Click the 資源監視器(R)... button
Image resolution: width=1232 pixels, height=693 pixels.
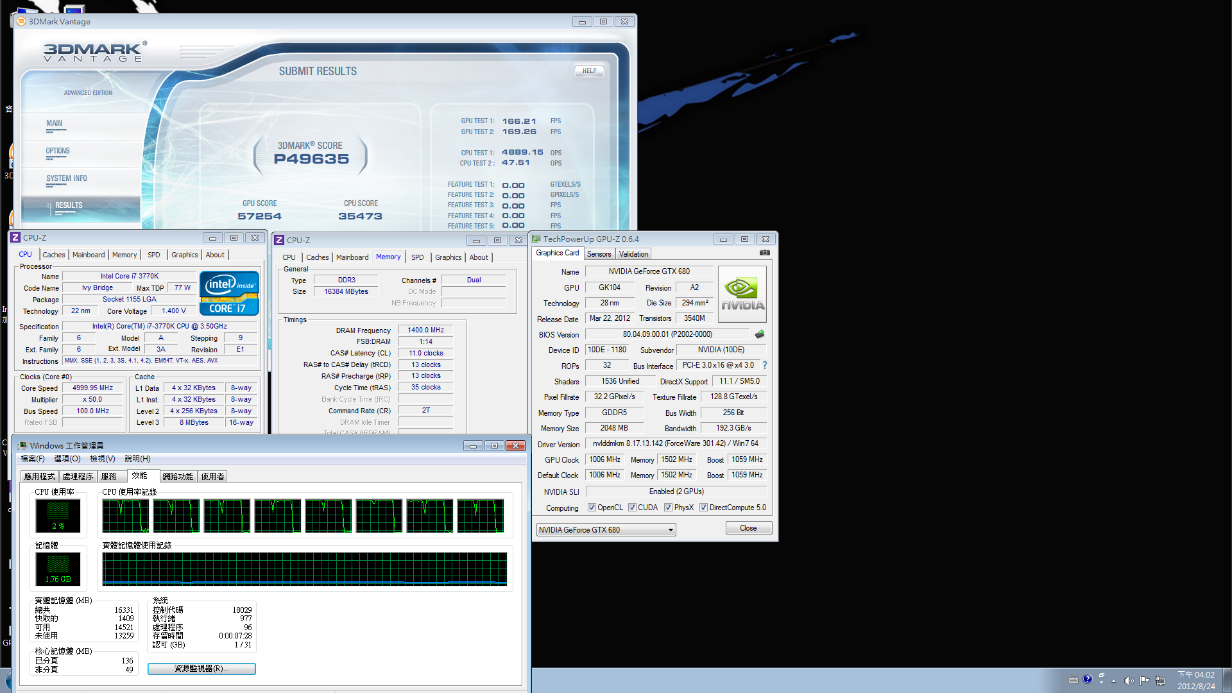201,669
